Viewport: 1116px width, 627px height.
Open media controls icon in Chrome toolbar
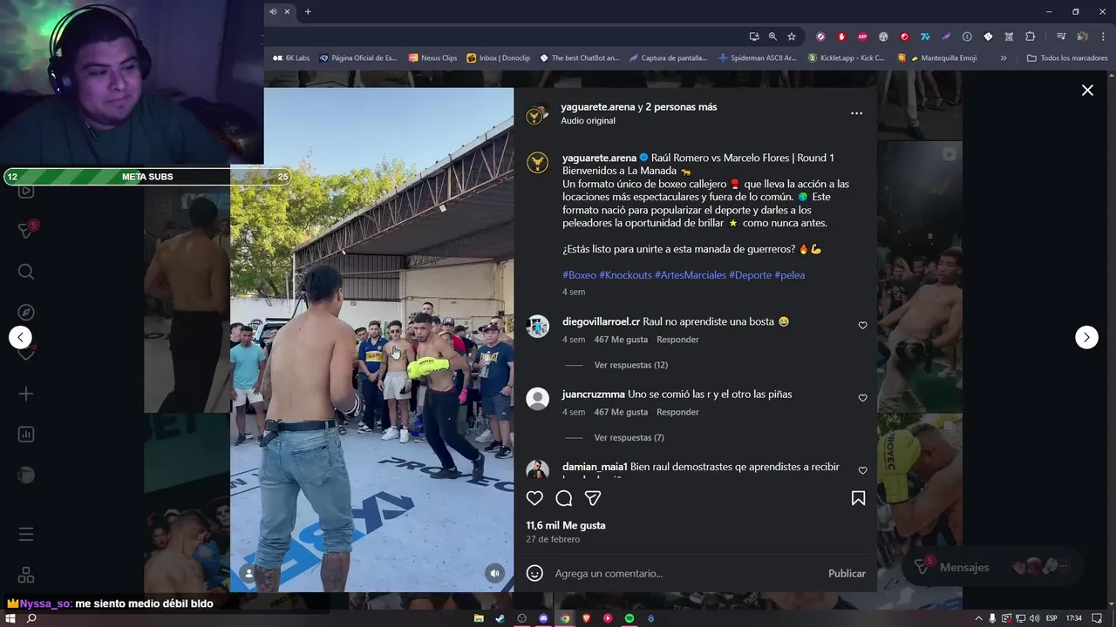pos(1061,37)
